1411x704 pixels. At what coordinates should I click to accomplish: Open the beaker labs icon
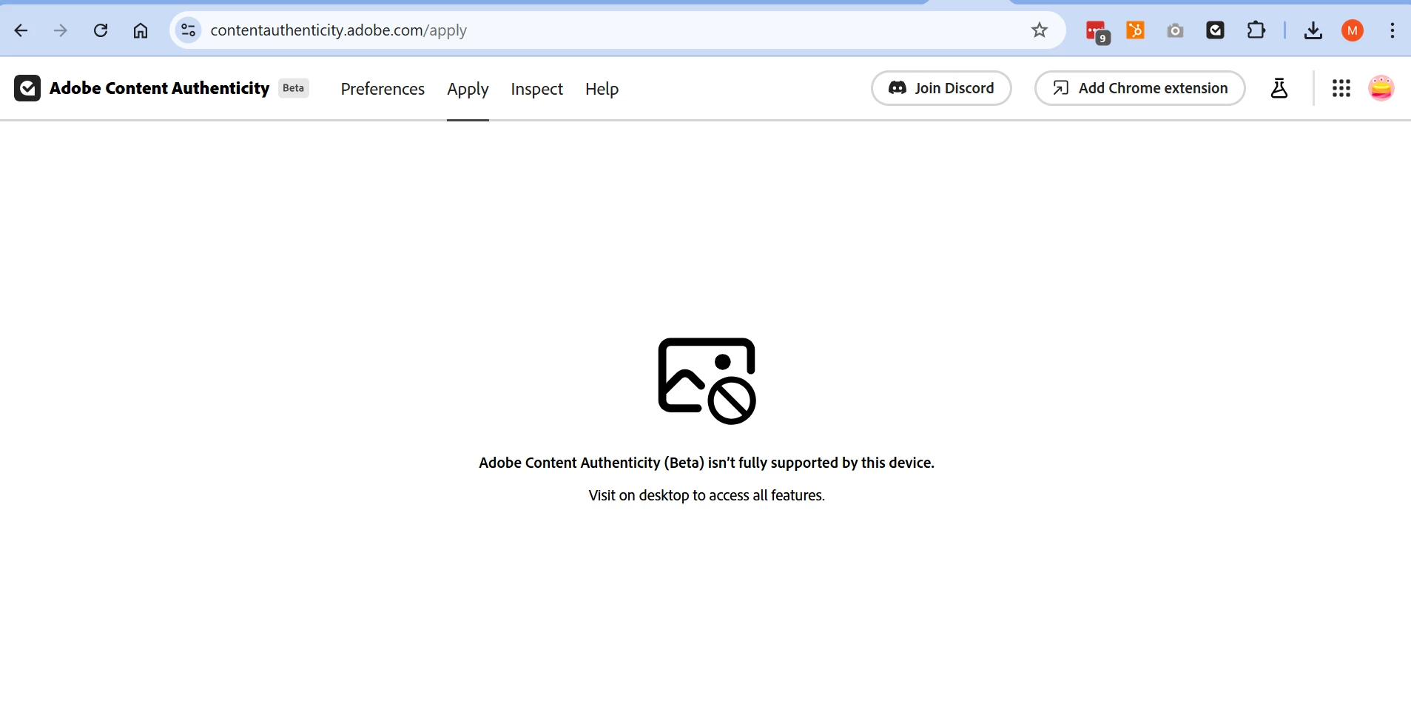pos(1279,88)
